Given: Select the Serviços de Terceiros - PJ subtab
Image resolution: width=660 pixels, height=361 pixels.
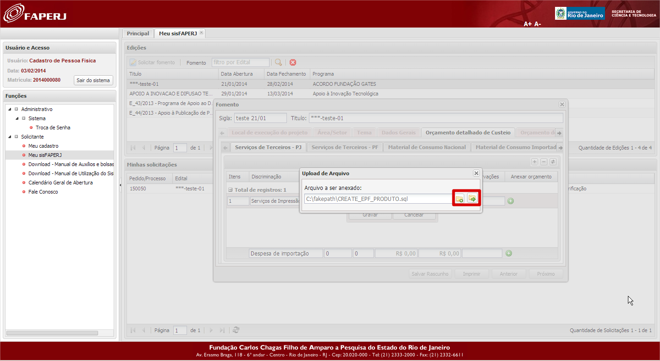Looking at the screenshot, I should pos(268,147).
